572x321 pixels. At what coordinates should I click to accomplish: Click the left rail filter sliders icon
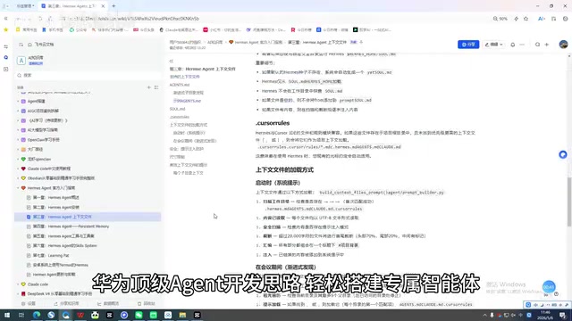coord(6,46)
